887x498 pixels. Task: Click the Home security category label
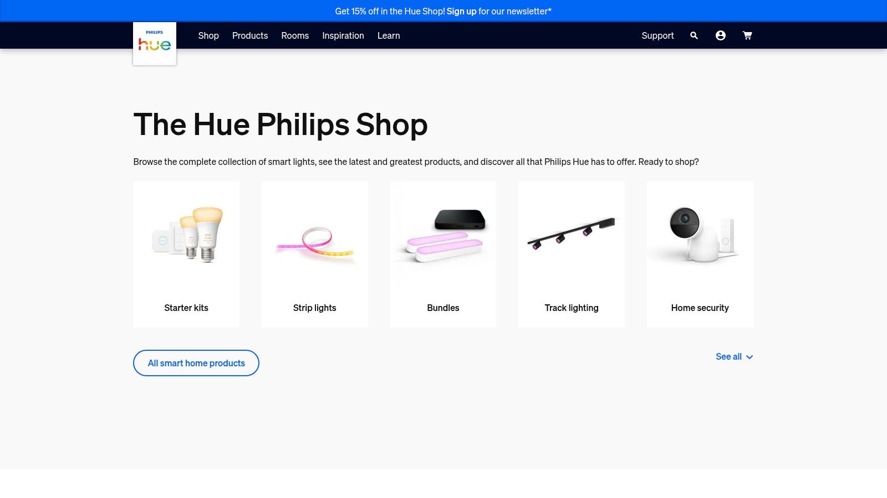coord(700,308)
